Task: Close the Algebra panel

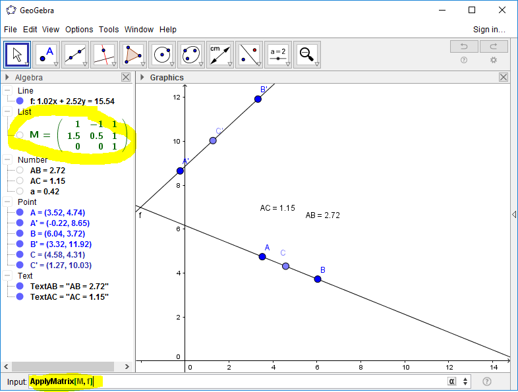Action: coord(126,77)
